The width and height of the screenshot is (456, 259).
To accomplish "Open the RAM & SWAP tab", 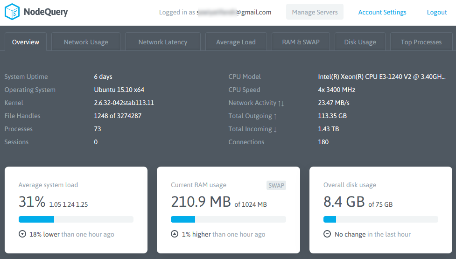I will coord(301,42).
